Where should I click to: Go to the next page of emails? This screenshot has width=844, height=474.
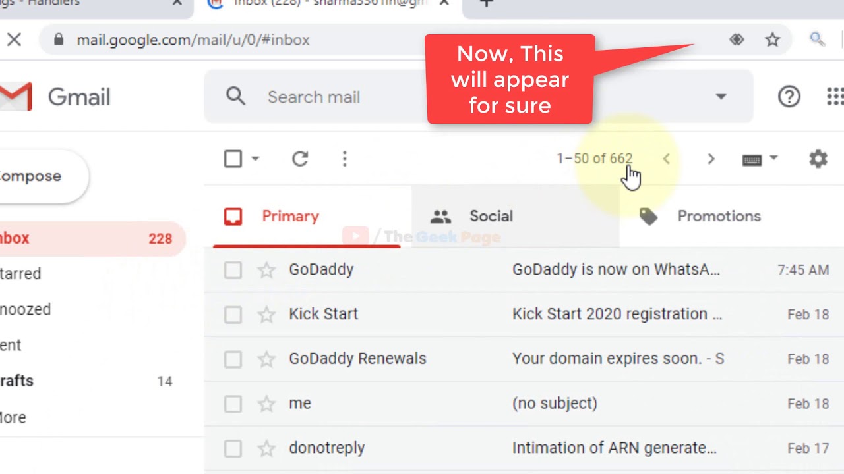(711, 159)
